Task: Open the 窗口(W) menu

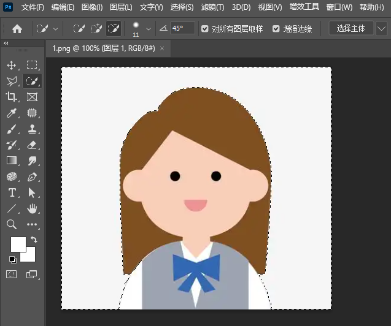Action: pyautogui.click(x=339, y=7)
